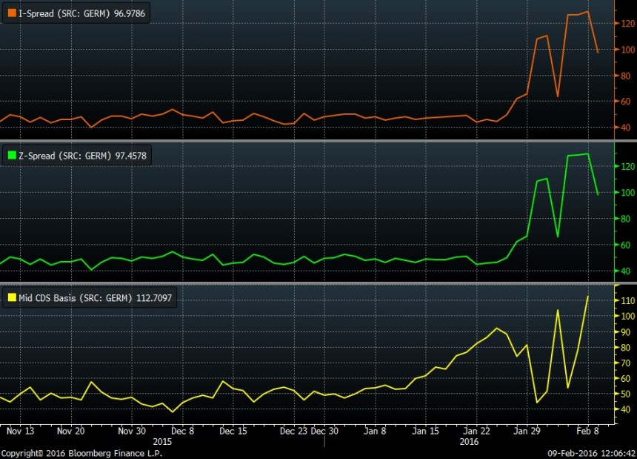Click the Feb 8 date label
Image resolution: width=637 pixels, height=459 pixels.
point(588,430)
